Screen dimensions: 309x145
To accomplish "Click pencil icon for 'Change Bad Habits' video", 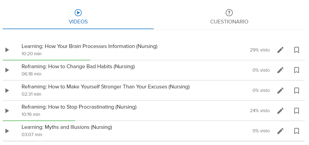I will [x=280, y=70].
